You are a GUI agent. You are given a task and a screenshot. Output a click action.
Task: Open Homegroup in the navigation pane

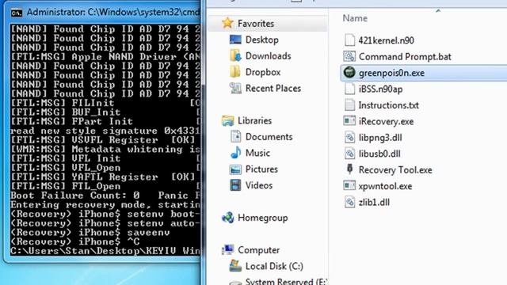263,218
